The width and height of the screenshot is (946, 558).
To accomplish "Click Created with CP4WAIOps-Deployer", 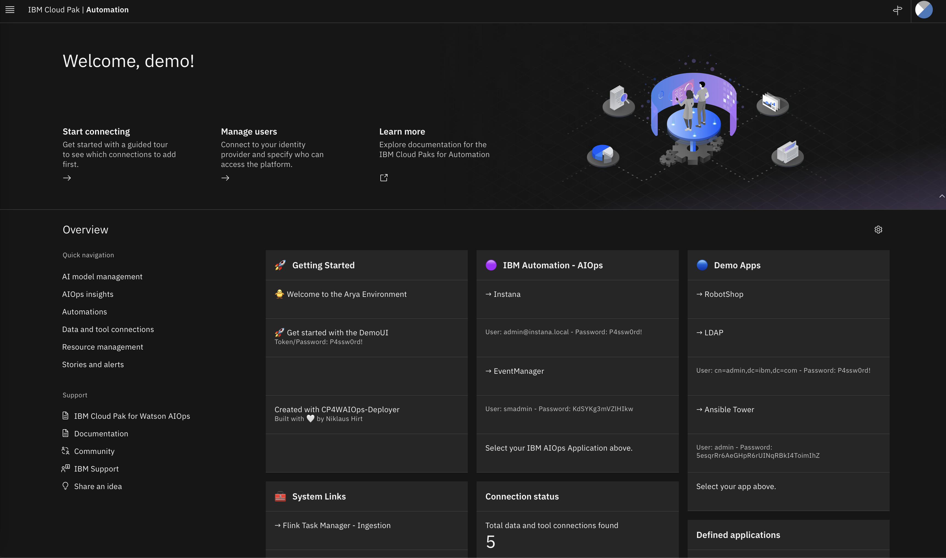I will (337, 409).
